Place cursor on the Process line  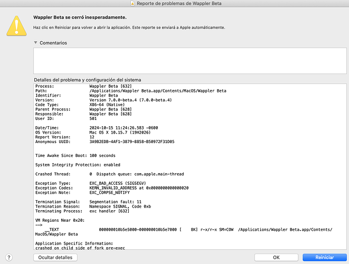point(106,86)
